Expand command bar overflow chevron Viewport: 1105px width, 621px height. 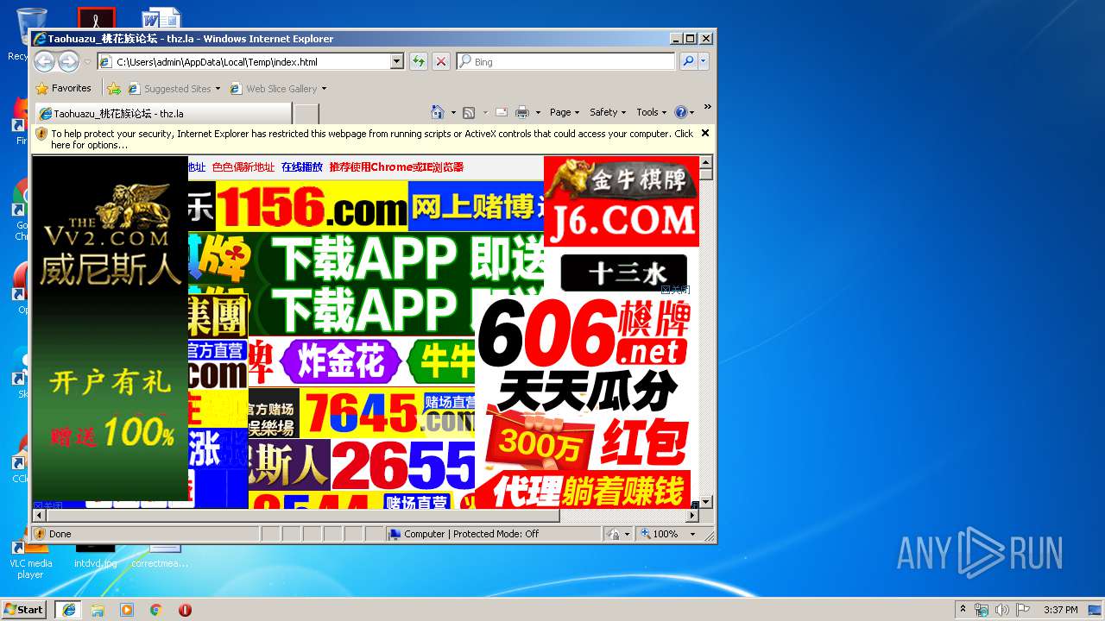click(707, 107)
